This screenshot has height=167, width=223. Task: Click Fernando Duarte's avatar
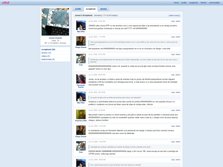point(81,79)
